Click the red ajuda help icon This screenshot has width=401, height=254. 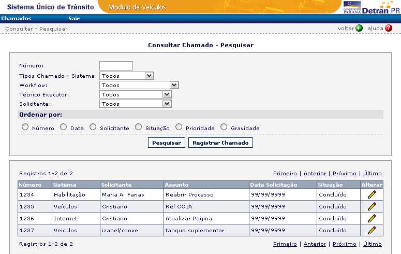coord(389,29)
